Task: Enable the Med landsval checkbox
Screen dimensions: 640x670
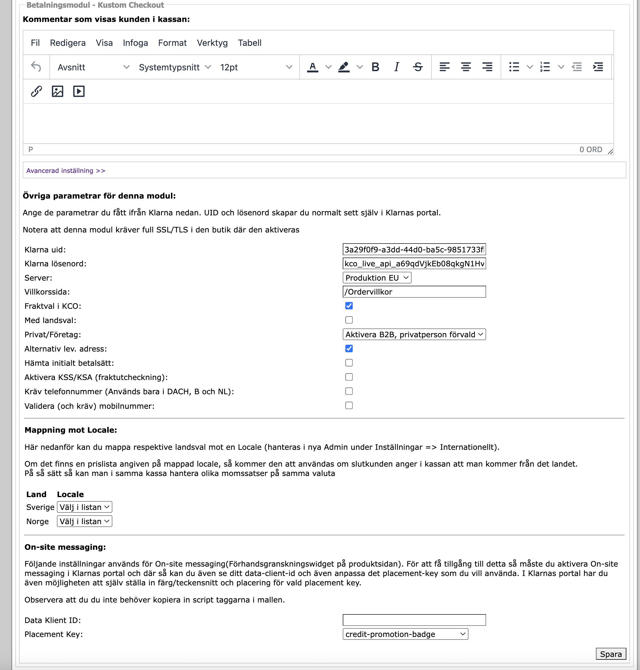Action: [349, 320]
